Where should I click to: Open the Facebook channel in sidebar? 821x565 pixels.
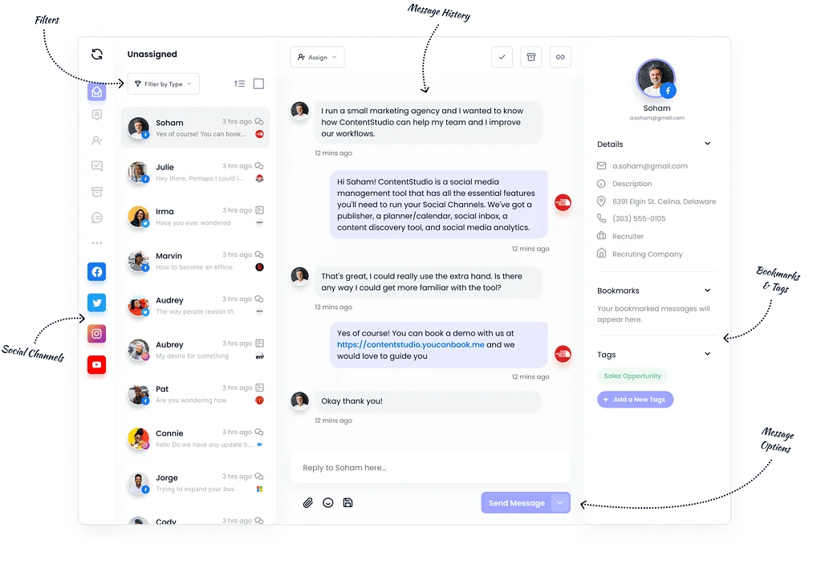pos(97,272)
